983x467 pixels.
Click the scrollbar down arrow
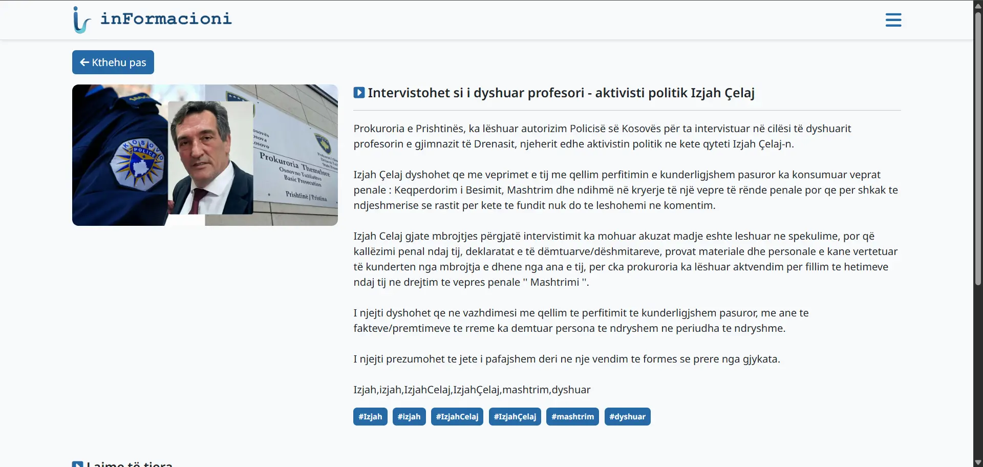click(x=978, y=462)
